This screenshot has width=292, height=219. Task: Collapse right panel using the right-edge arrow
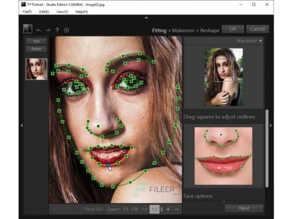pos(271,126)
